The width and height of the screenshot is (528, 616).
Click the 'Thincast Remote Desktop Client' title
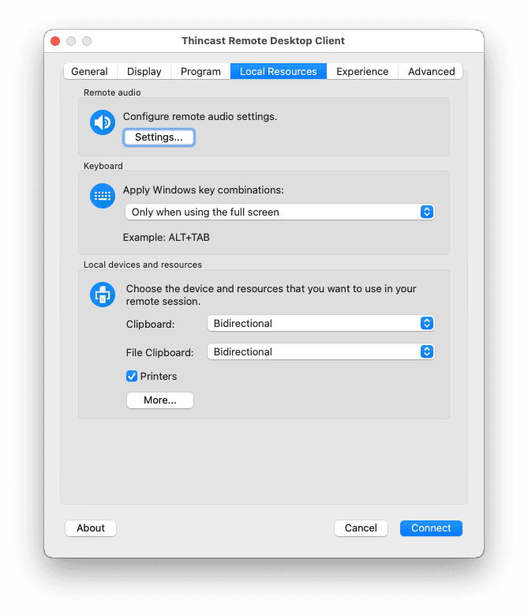263,41
